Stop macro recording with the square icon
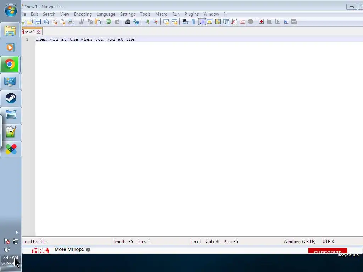Image resolution: width=363 pixels, height=272 pixels. click(269, 22)
